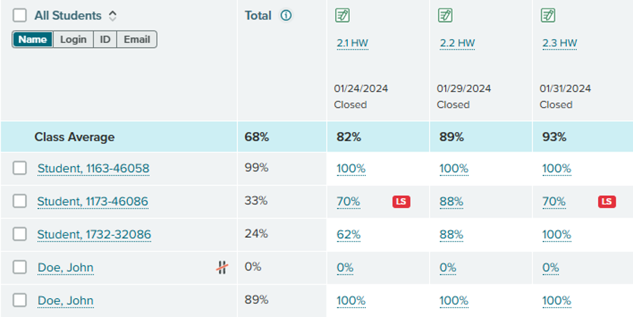The image size is (633, 317).
Task: Click the LS badge in 2.3 HW column
Action: (607, 202)
